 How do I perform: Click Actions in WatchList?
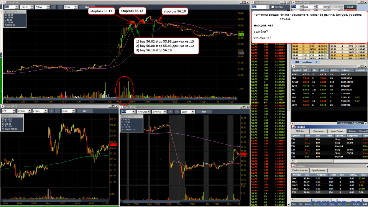click(x=344, y=123)
